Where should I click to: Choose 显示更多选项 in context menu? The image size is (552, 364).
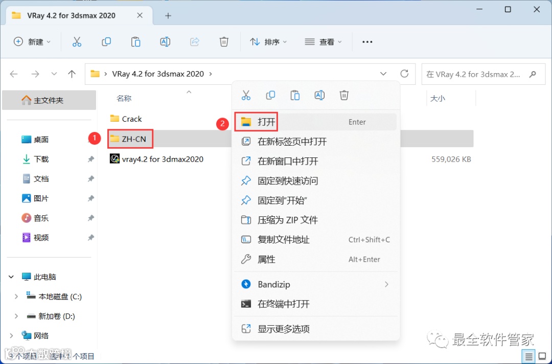point(316,329)
